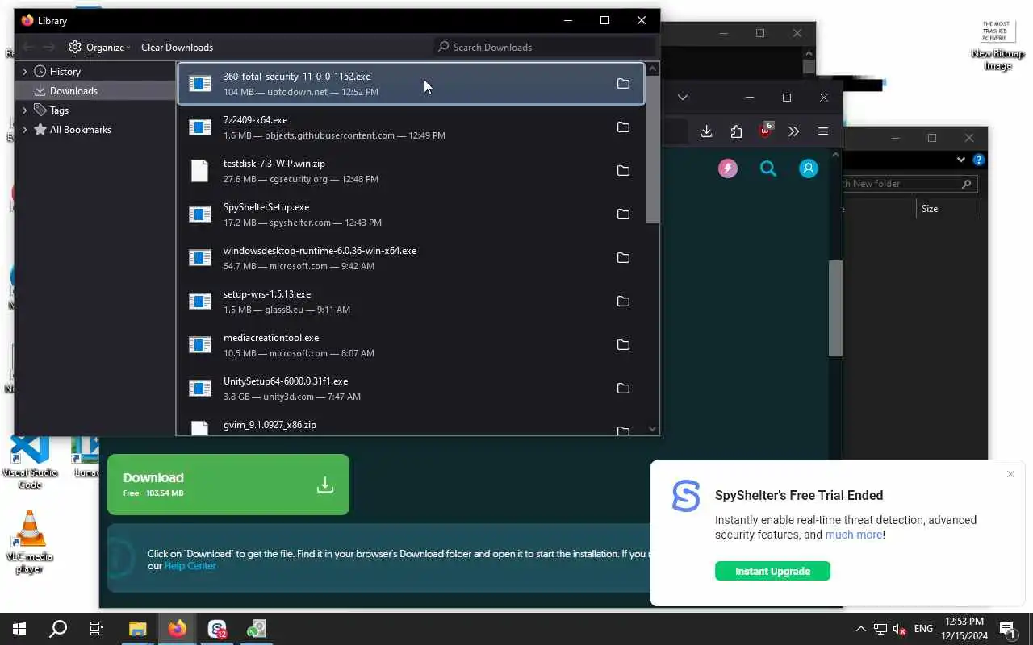Select 360-total-security-11-0-0-1152.exe entry
This screenshot has width=1033, height=645.
click(x=411, y=84)
